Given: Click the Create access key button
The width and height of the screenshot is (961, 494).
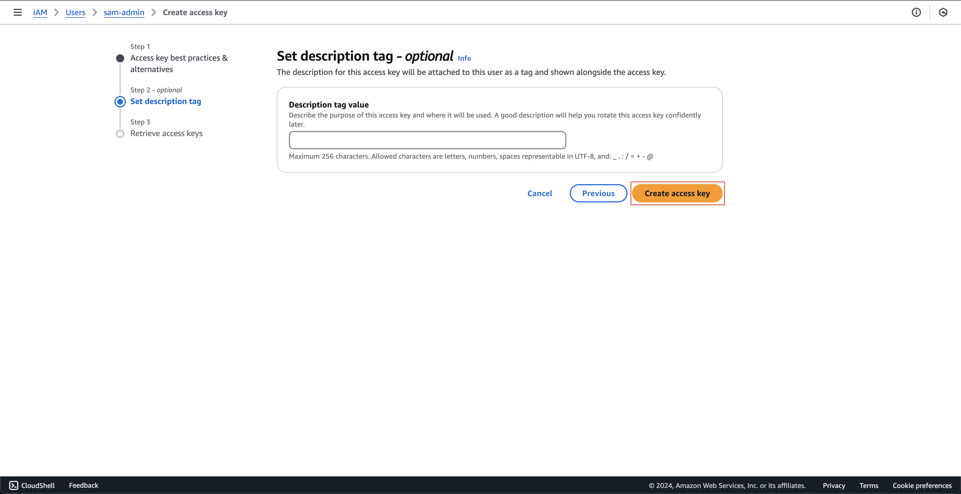Looking at the screenshot, I should tap(678, 193).
